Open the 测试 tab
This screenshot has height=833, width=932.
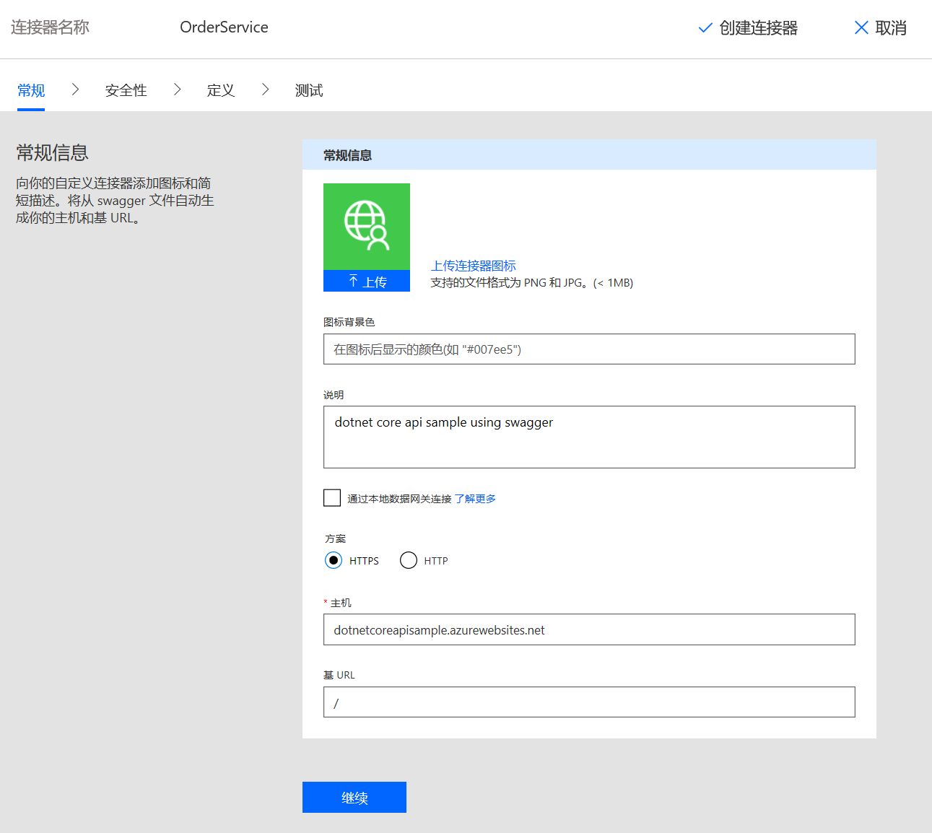[308, 90]
